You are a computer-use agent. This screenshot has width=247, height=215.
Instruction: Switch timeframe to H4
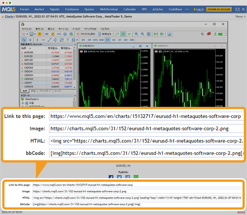114,40
